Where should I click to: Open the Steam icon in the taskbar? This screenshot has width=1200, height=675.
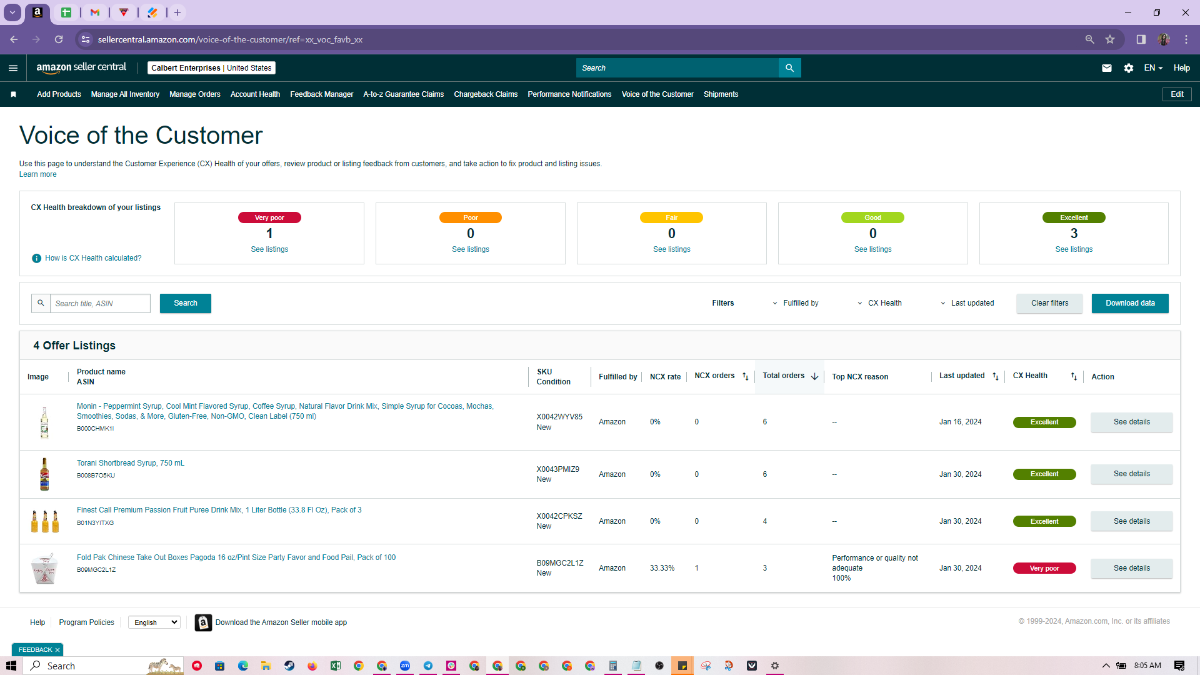click(289, 666)
